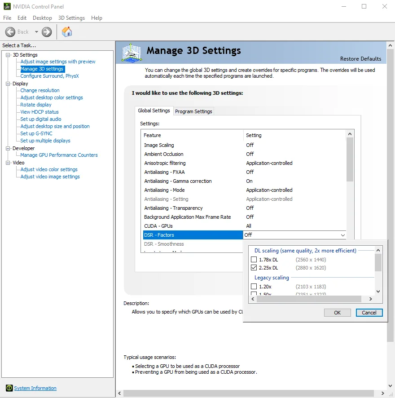Open the File menu

(x=7, y=18)
